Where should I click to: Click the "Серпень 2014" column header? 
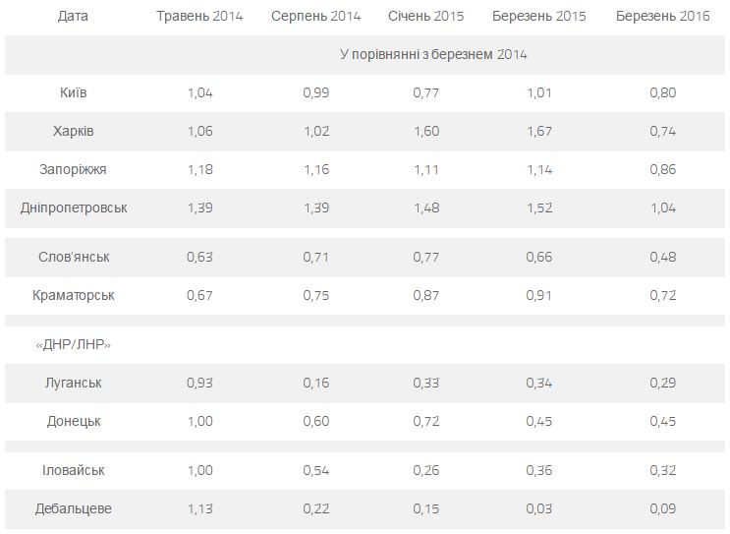coord(315,16)
